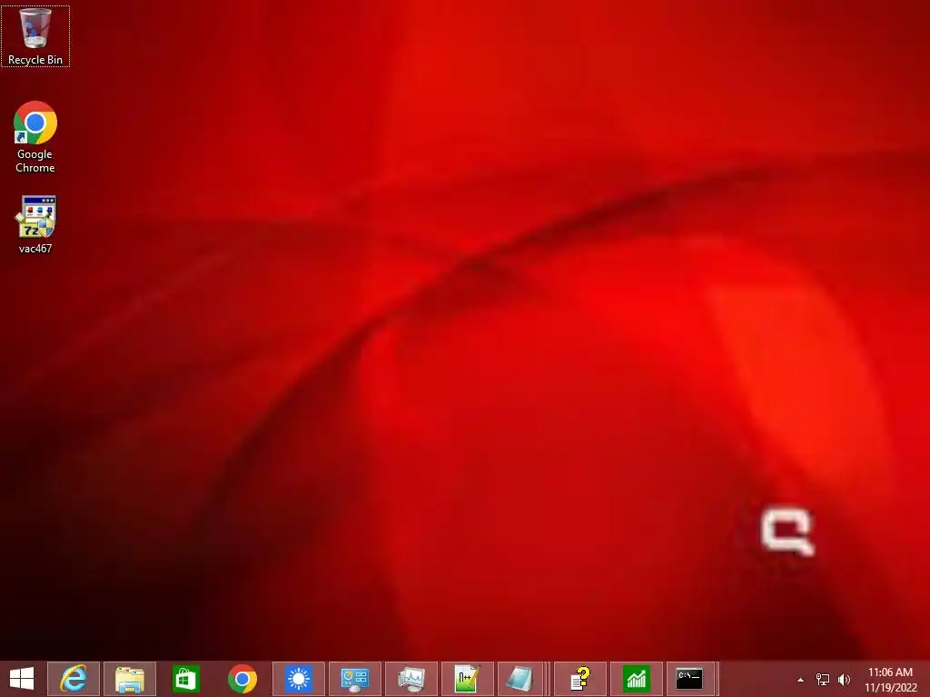
Task: Open the Windows Start button
Action: pos(22,679)
